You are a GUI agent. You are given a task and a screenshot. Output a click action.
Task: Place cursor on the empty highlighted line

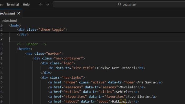coord(97,39)
